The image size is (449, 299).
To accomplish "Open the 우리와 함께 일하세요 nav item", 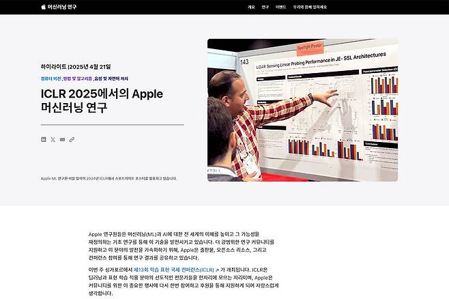I will pos(310,7).
